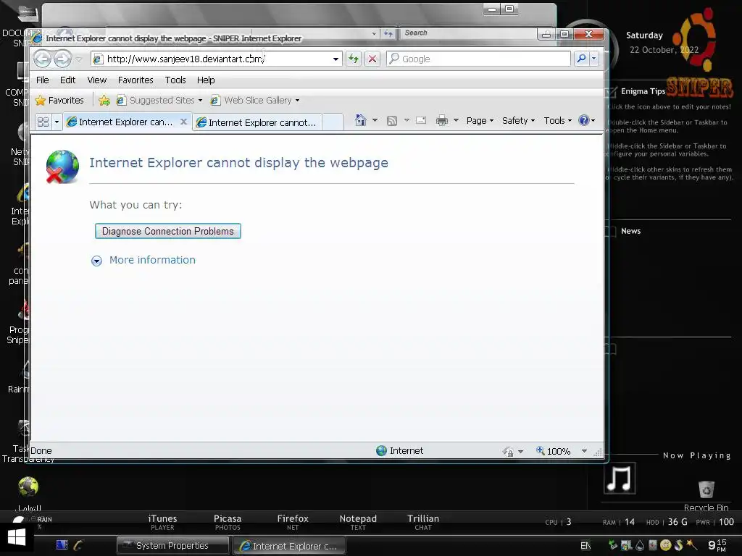Viewport: 742px width, 556px height.
Task: Open the Home button dropdown arrow
Action: tap(375, 120)
